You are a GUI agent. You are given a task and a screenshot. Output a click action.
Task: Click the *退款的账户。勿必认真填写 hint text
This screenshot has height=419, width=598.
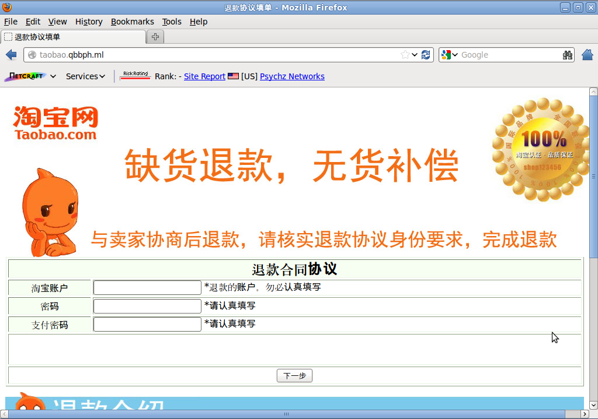[x=262, y=287]
